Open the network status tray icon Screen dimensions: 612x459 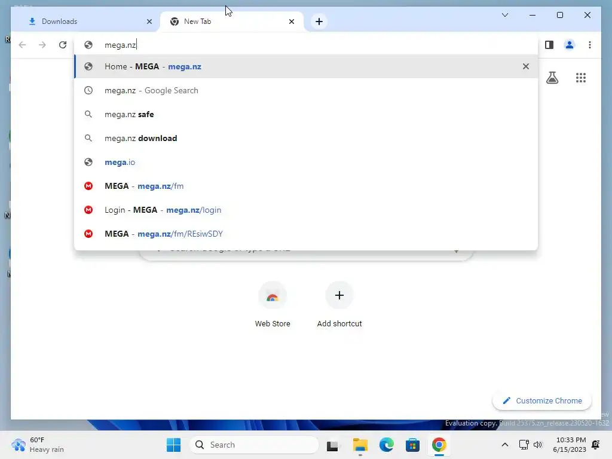tap(524, 445)
